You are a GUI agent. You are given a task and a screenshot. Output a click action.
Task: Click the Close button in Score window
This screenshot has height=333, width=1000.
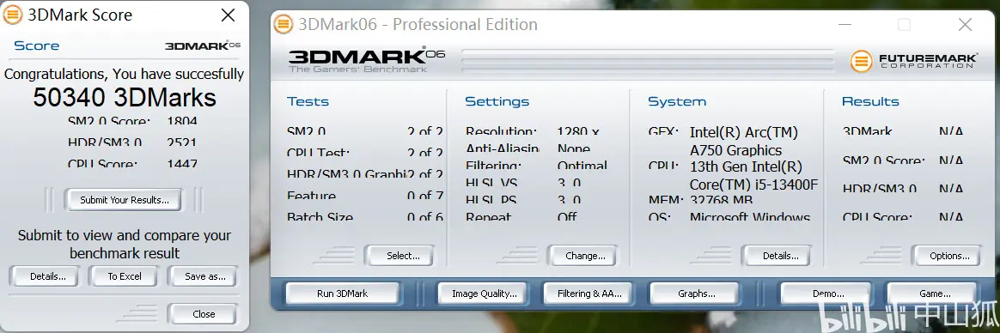click(x=203, y=314)
